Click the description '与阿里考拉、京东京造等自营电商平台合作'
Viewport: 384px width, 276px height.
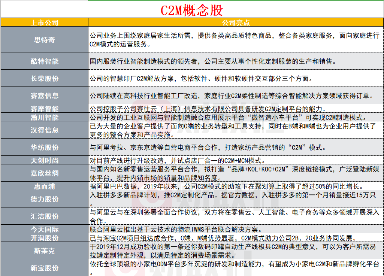coord(236,147)
